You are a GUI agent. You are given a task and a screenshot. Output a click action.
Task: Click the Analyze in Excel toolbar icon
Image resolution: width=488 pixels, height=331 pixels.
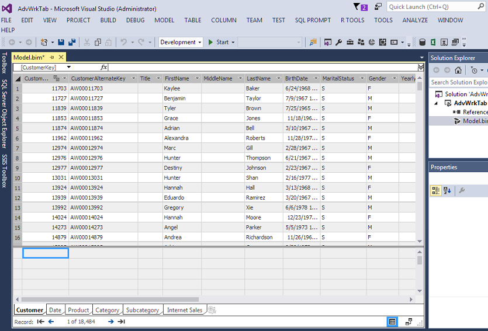433,42
